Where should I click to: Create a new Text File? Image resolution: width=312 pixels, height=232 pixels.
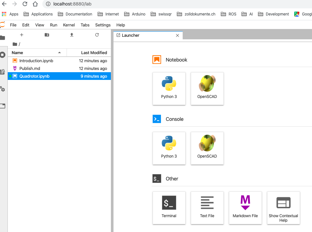(207, 208)
